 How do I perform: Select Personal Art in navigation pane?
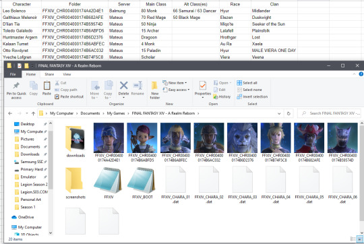click(30, 200)
